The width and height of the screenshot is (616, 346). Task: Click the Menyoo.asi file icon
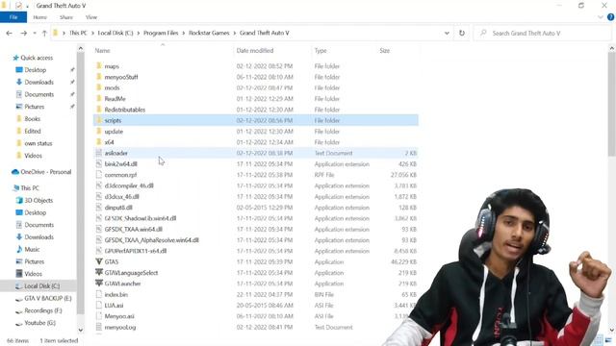tap(99, 316)
